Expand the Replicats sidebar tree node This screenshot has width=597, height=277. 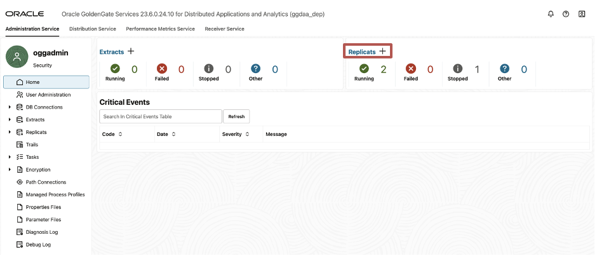click(10, 132)
